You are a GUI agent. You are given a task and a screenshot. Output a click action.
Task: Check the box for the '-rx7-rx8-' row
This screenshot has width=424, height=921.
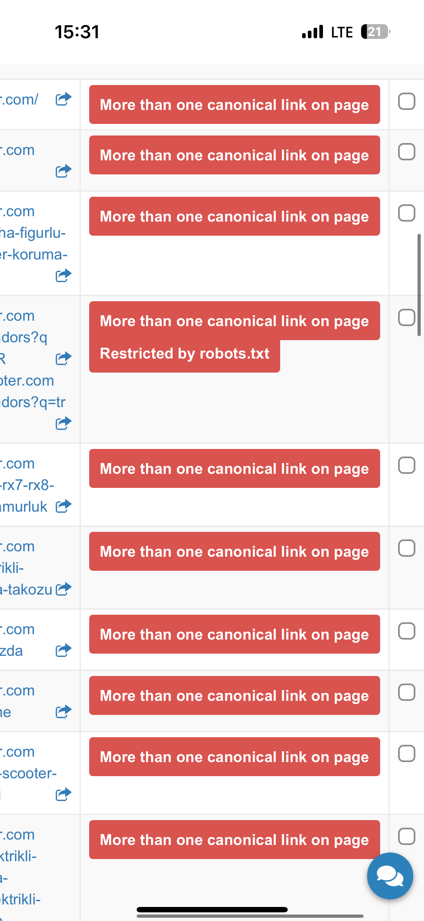pos(406,465)
